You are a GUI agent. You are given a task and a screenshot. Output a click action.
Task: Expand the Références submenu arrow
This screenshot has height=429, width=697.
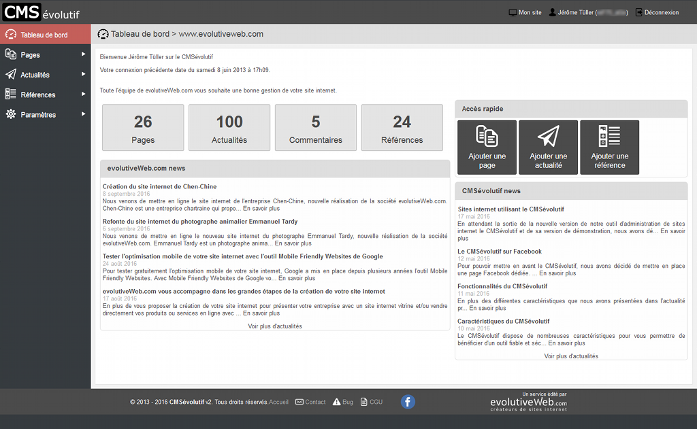(83, 94)
